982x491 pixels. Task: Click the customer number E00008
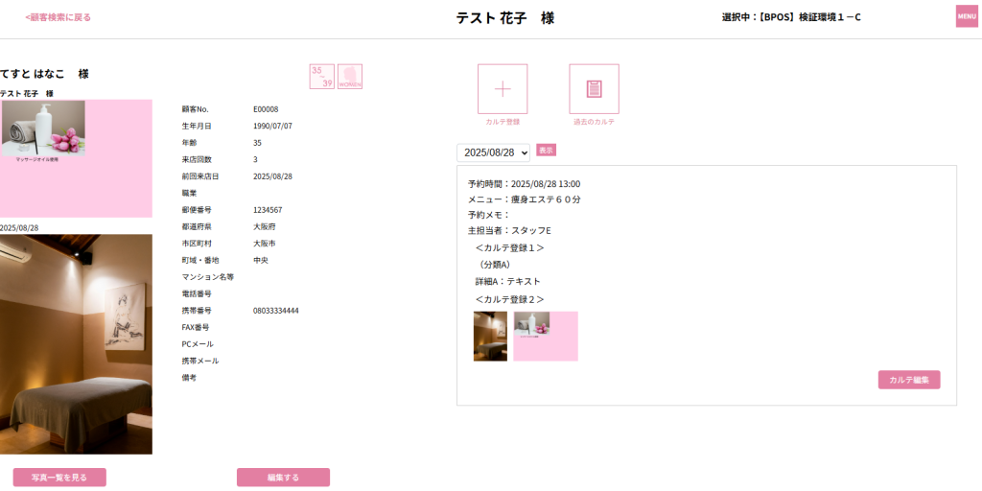click(266, 109)
